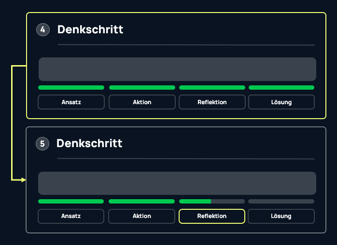Click the Lösung progress bar in step 4
Image resolution: width=337 pixels, height=245 pixels.
pos(281,87)
